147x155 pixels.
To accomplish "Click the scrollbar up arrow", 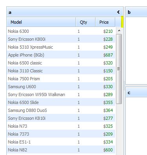I will click(x=119, y=31).
